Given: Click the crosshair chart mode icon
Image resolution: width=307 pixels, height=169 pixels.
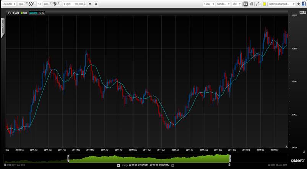Looking at the screenshot, I should pos(245,4).
